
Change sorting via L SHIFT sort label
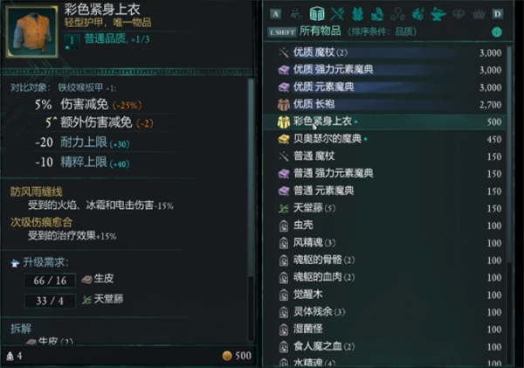point(282,32)
